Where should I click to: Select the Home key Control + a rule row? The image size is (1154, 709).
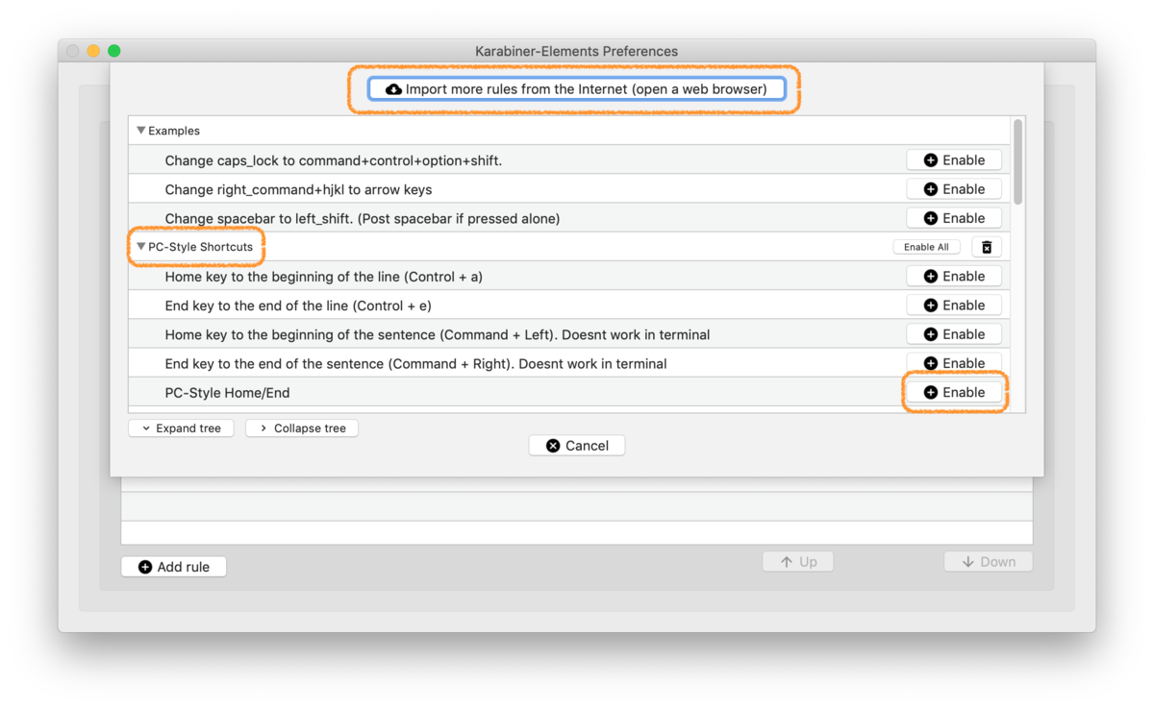(x=569, y=276)
